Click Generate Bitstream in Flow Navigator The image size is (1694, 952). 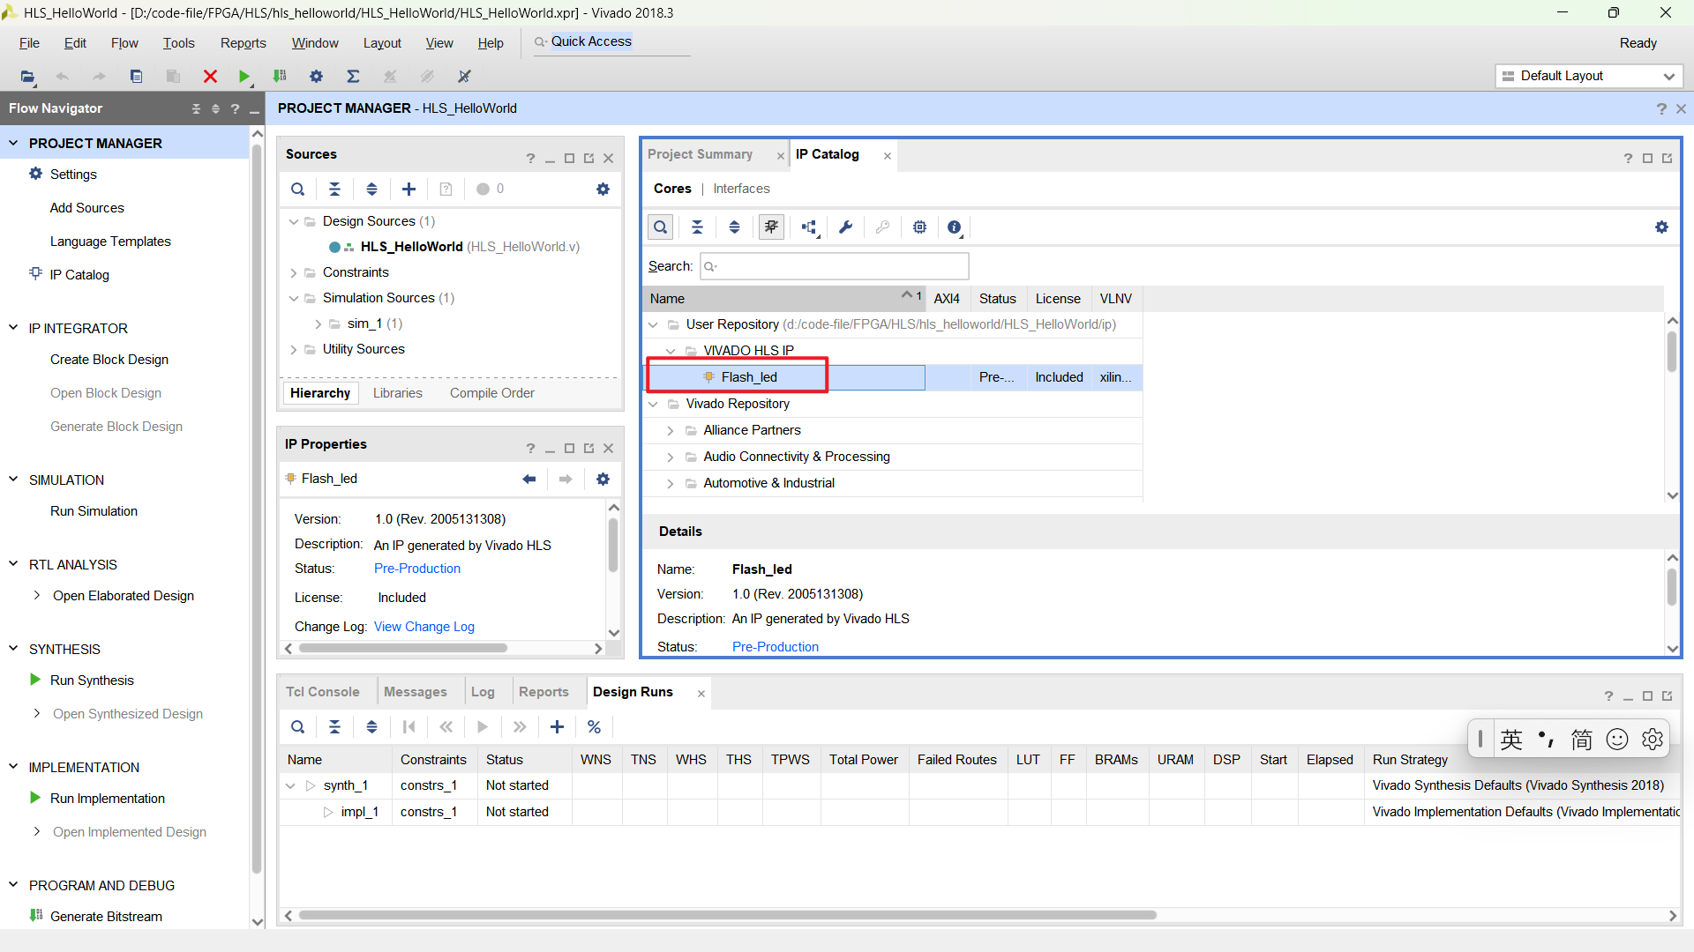click(106, 917)
